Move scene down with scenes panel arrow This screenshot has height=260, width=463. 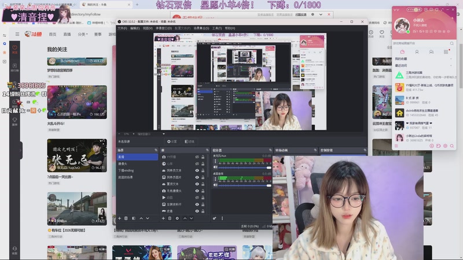(x=148, y=218)
